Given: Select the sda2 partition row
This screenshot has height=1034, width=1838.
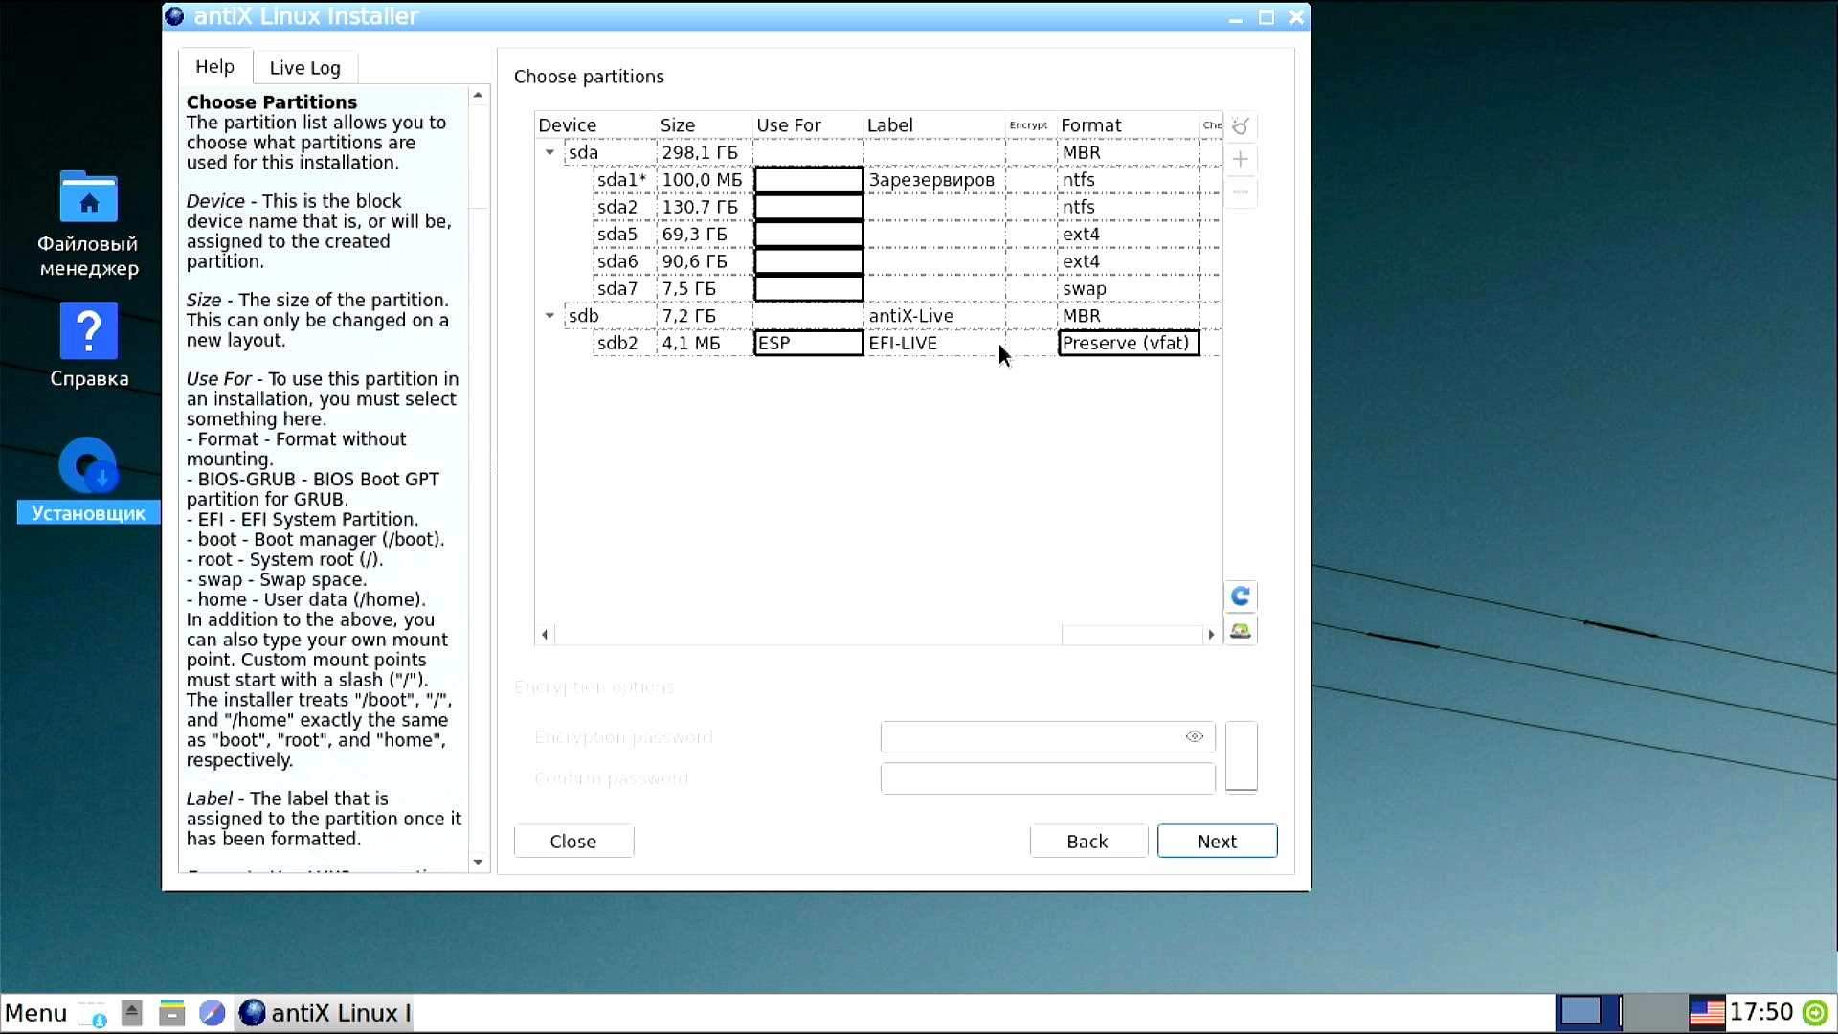Looking at the screenshot, I should [x=878, y=207].
